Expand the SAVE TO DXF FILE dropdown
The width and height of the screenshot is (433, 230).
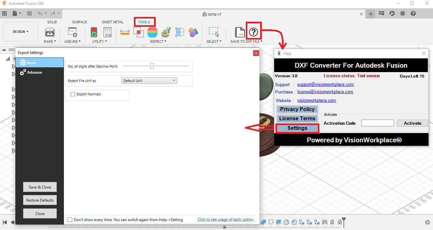point(246,41)
